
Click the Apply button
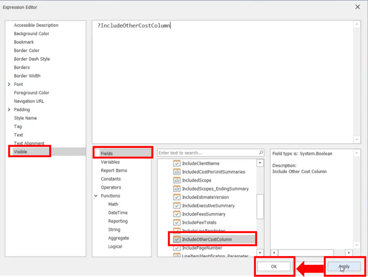(344, 267)
